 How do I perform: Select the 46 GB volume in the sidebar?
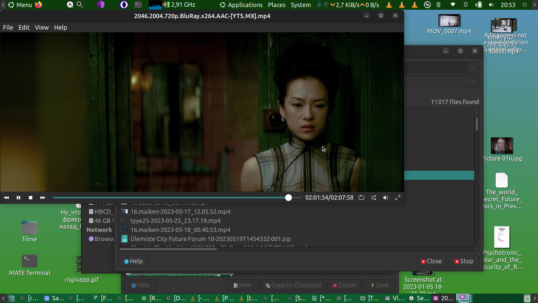click(x=101, y=221)
